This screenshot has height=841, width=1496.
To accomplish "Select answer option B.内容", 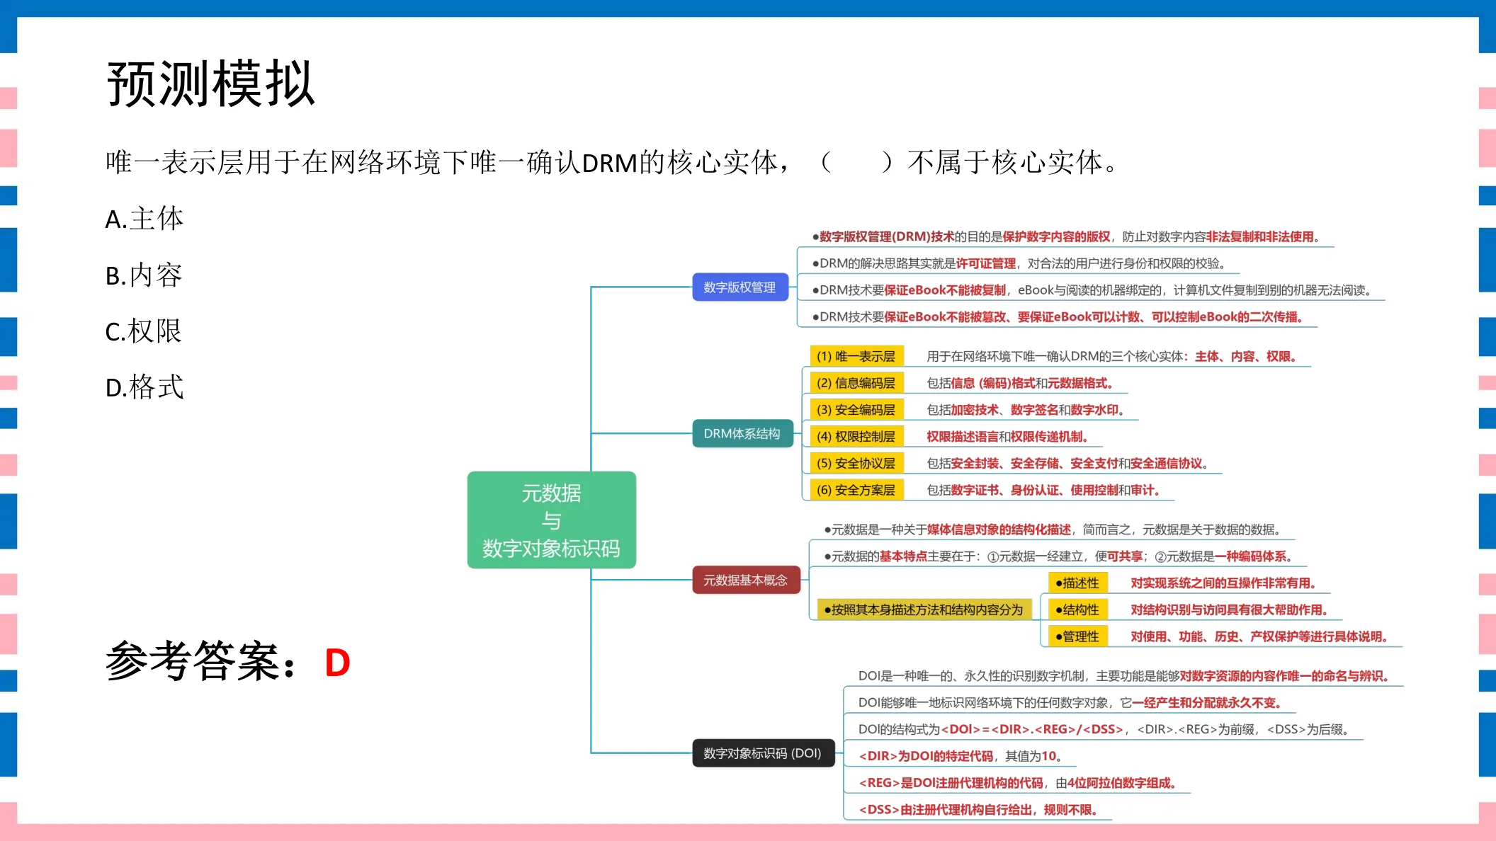I will click(x=144, y=275).
